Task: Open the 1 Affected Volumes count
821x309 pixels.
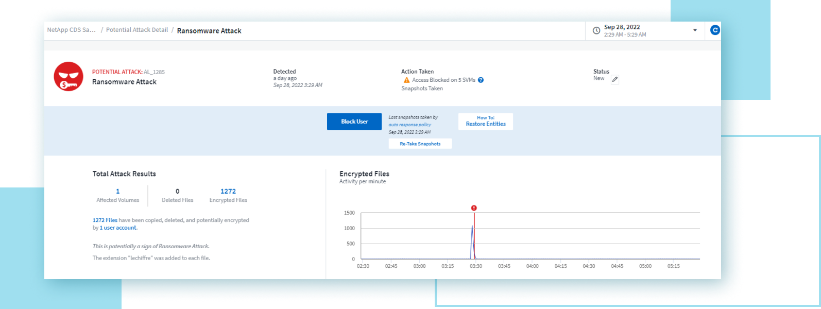Action: [117, 191]
